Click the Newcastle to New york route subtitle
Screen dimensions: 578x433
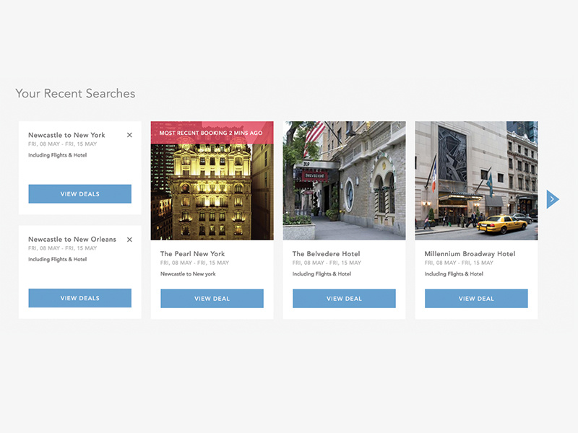tap(186, 274)
